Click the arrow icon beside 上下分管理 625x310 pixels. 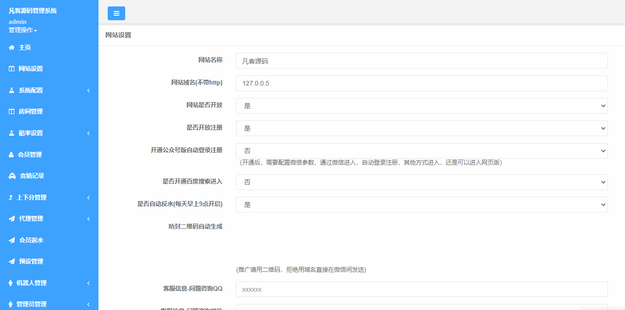pyautogui.click(x=11, y=198)
